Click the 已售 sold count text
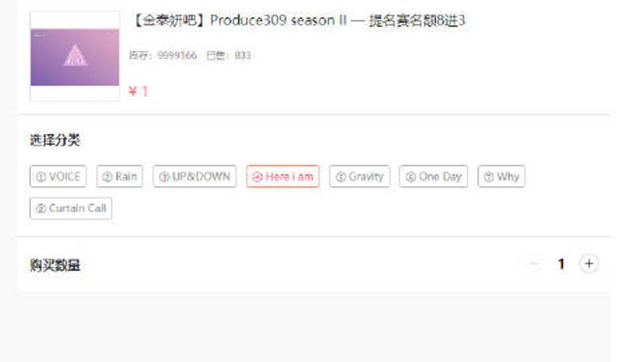The width and height of the screenshot is (622, 362). pos(229,55)
